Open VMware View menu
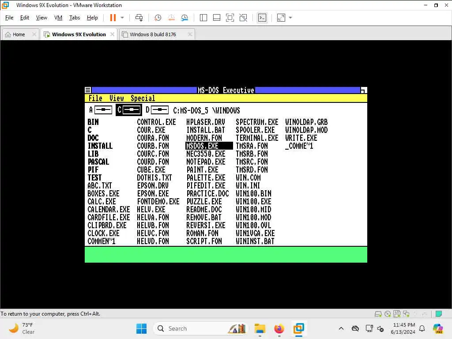This screenshot has width=452, height=339. click(41, 18)
